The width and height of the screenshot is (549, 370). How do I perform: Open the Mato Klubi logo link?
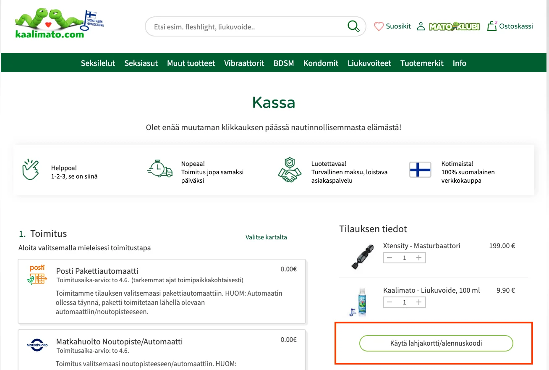(454, 26)
